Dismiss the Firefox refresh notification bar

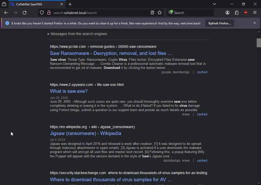[x=255, y=23]
